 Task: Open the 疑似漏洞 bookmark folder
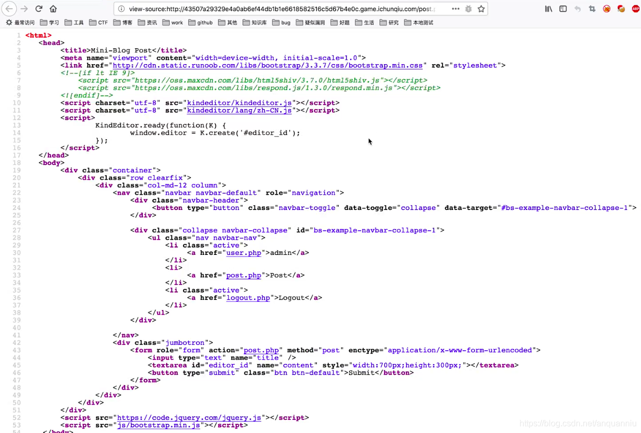point(310,22)
